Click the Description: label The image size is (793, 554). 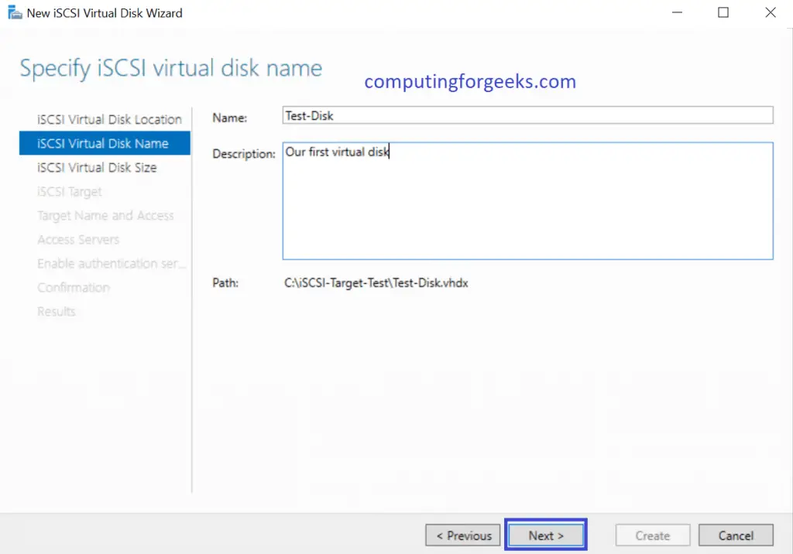pyautogui.click(x=244, y=154)
